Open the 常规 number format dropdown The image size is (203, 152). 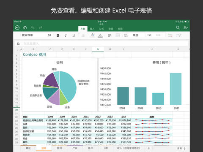point(135,35)
